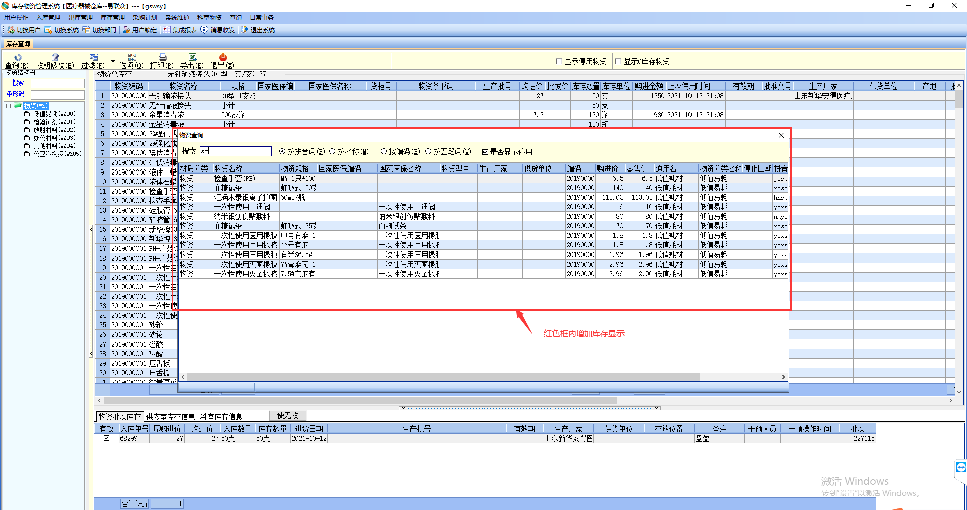
Task: Open the 效期修改 edit tool
Action: click(x=55, y=57)
